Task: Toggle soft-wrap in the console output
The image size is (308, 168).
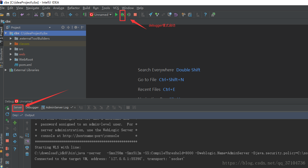Action: 27,135
